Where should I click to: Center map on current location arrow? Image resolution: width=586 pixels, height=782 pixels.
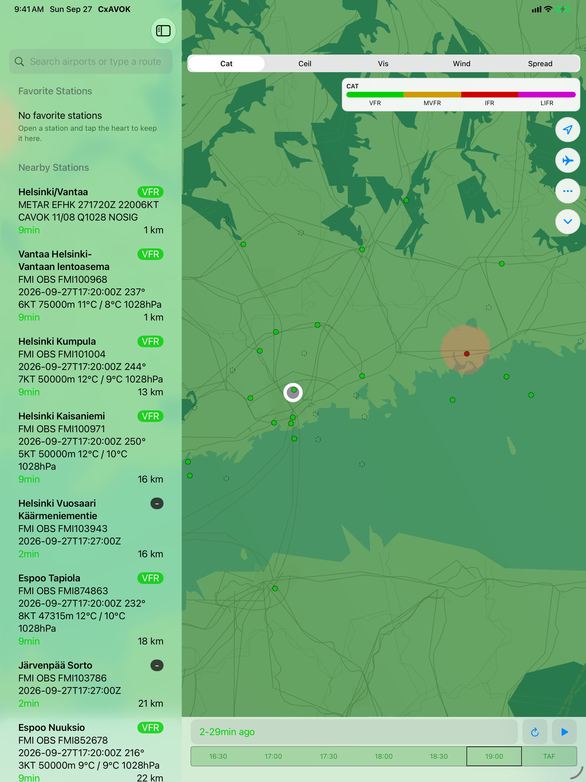point(567,130)
